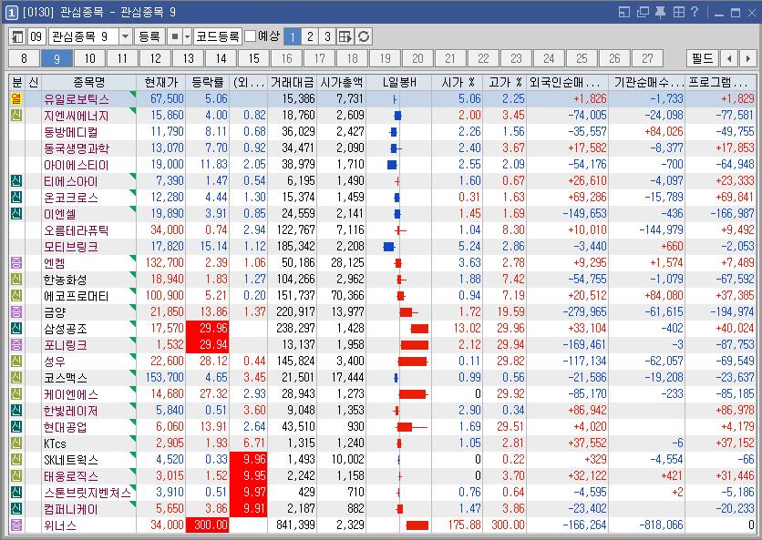Click the 신 badge on 현대공업 row
This screenshot has width=762, height=540.
coord(16,427)
